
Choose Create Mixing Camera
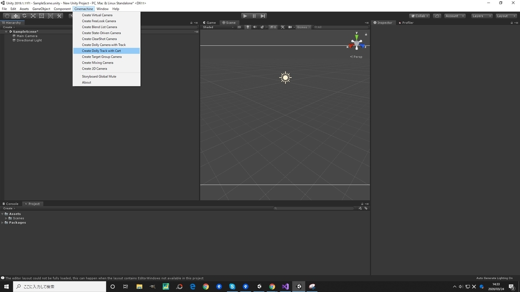tap(107, 63)
